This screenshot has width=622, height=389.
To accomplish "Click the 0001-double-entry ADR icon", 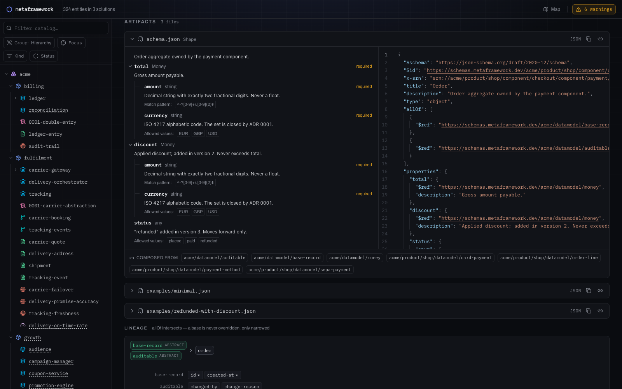I will tap(23, 122).
